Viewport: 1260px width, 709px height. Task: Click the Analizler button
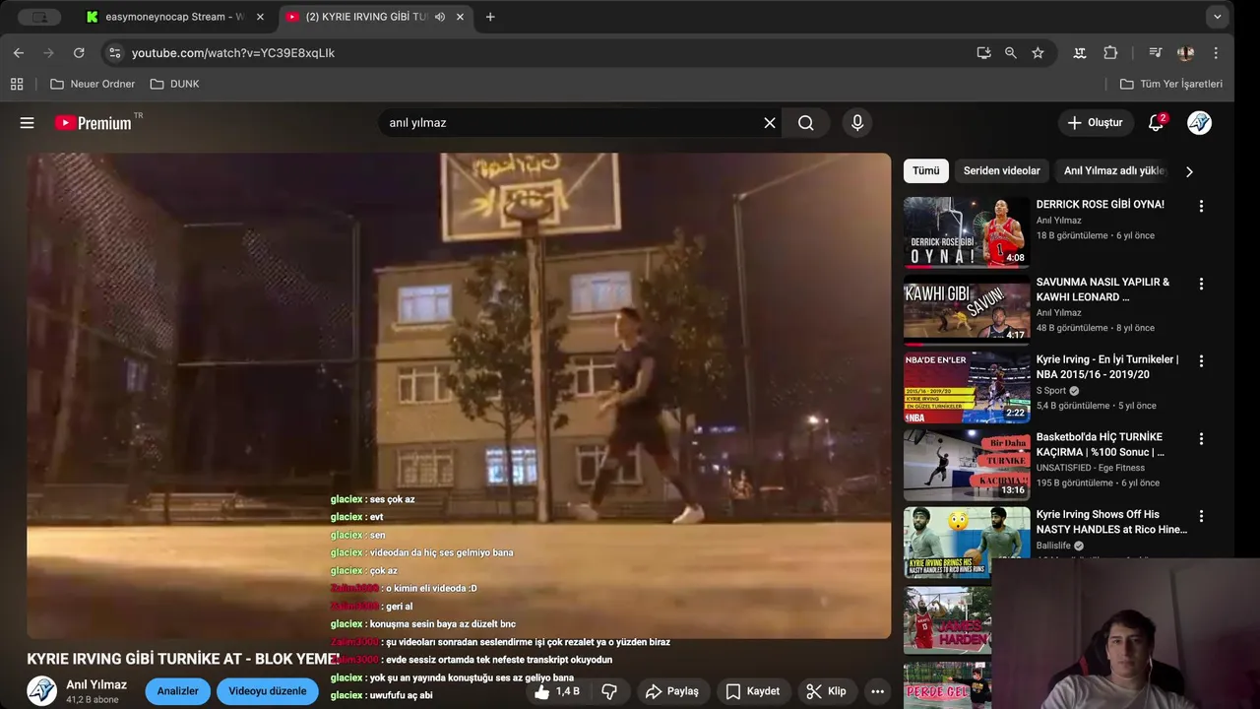[x=178, y=691]
